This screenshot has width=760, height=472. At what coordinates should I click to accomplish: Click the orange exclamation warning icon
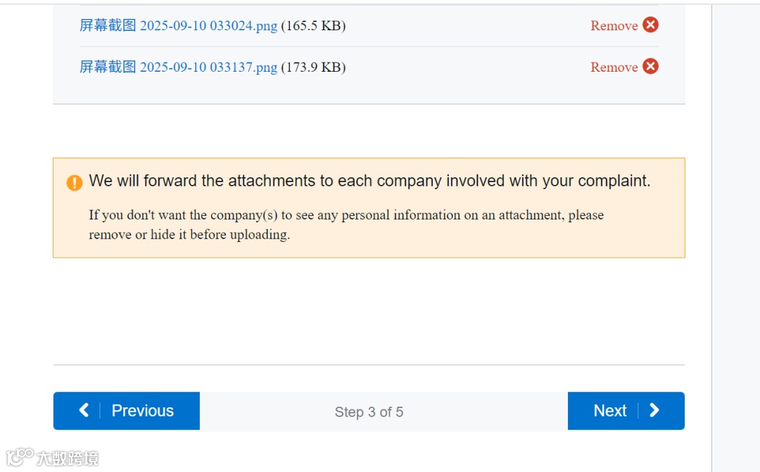[75, 182]
